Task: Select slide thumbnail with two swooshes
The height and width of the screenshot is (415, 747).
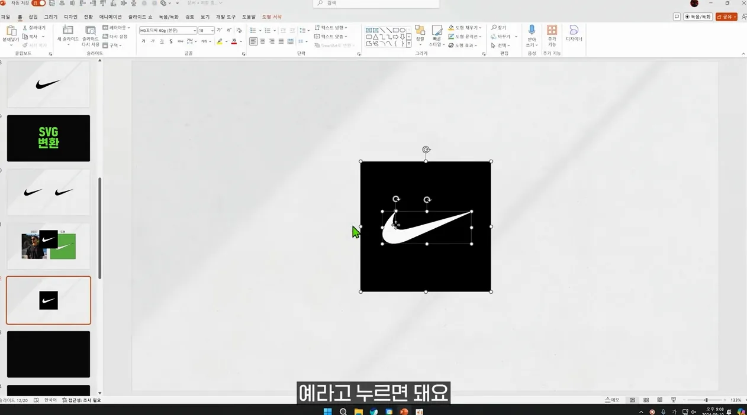Action: pyautogui.click(x=49, y=192)
